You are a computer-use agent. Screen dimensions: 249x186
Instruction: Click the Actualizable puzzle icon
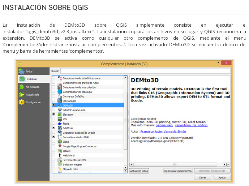21,94
